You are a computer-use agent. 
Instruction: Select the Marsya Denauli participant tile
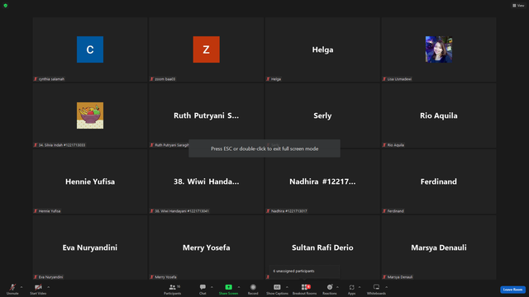tap(439, 247)
